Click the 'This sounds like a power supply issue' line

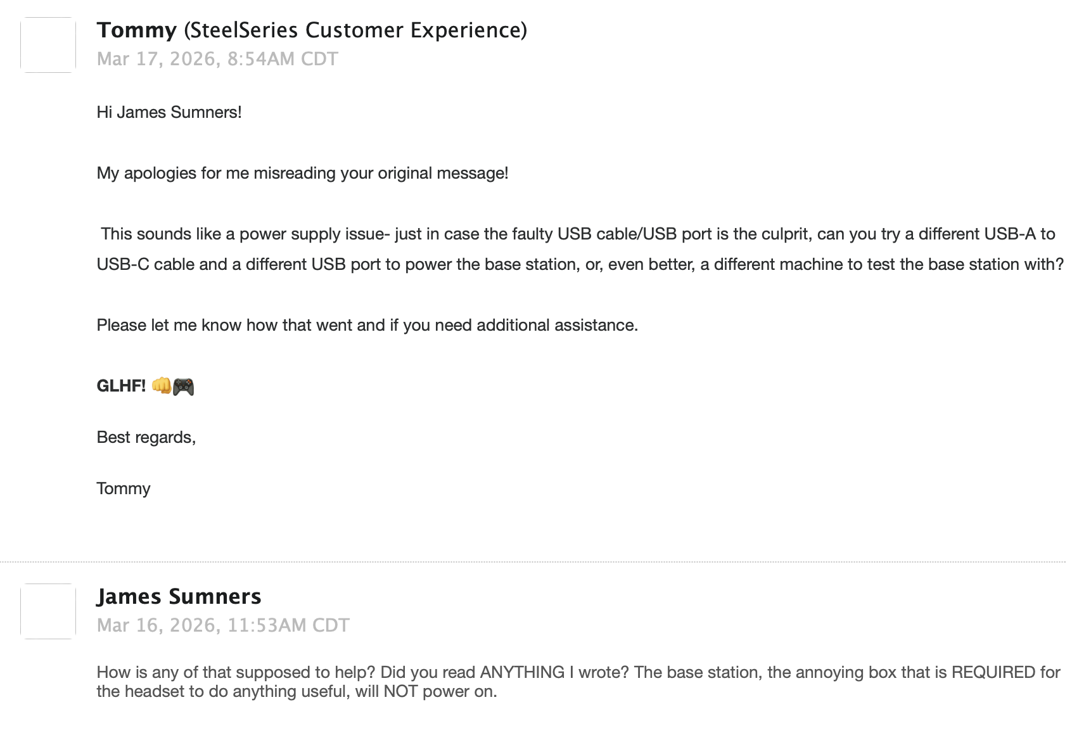click(577, 234)
